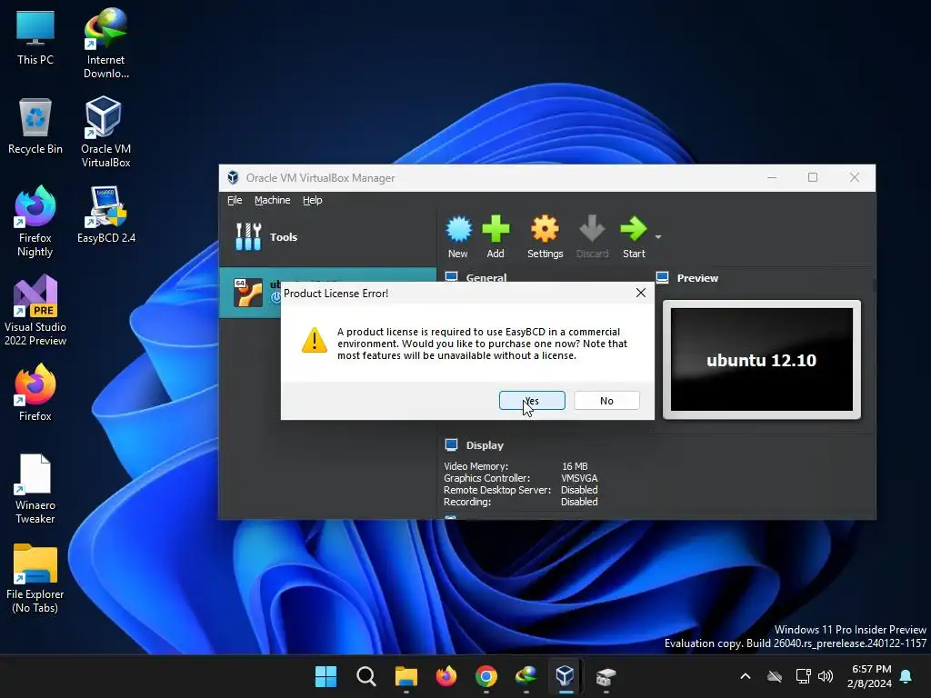
Task: Click the Remote Desktop Server Disabled value
Action: point(579,490)
